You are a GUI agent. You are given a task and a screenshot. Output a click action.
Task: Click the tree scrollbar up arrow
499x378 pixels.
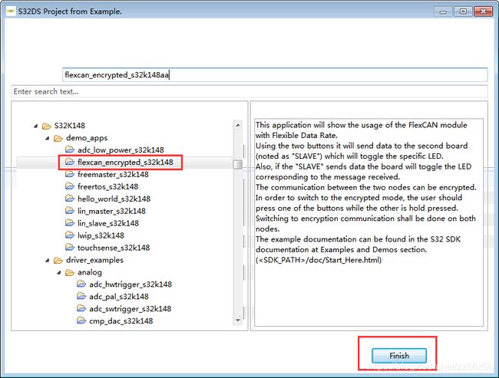click(238, 125)
